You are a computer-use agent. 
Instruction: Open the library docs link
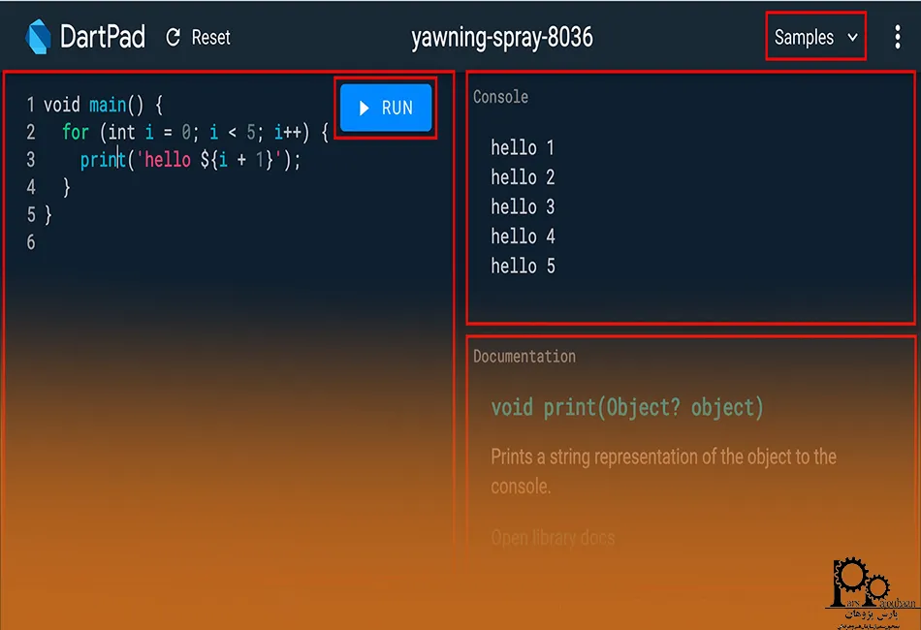[x=553, y=538]
